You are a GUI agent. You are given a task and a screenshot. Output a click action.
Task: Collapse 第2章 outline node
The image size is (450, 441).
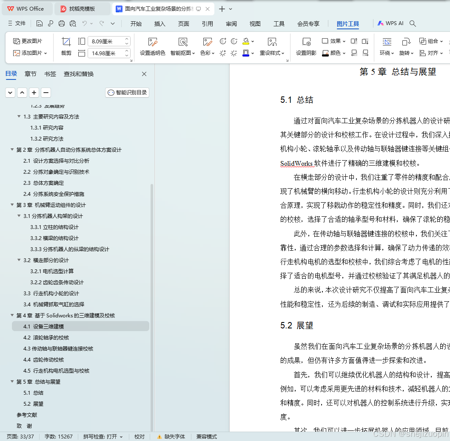click(x=12, y=150)
